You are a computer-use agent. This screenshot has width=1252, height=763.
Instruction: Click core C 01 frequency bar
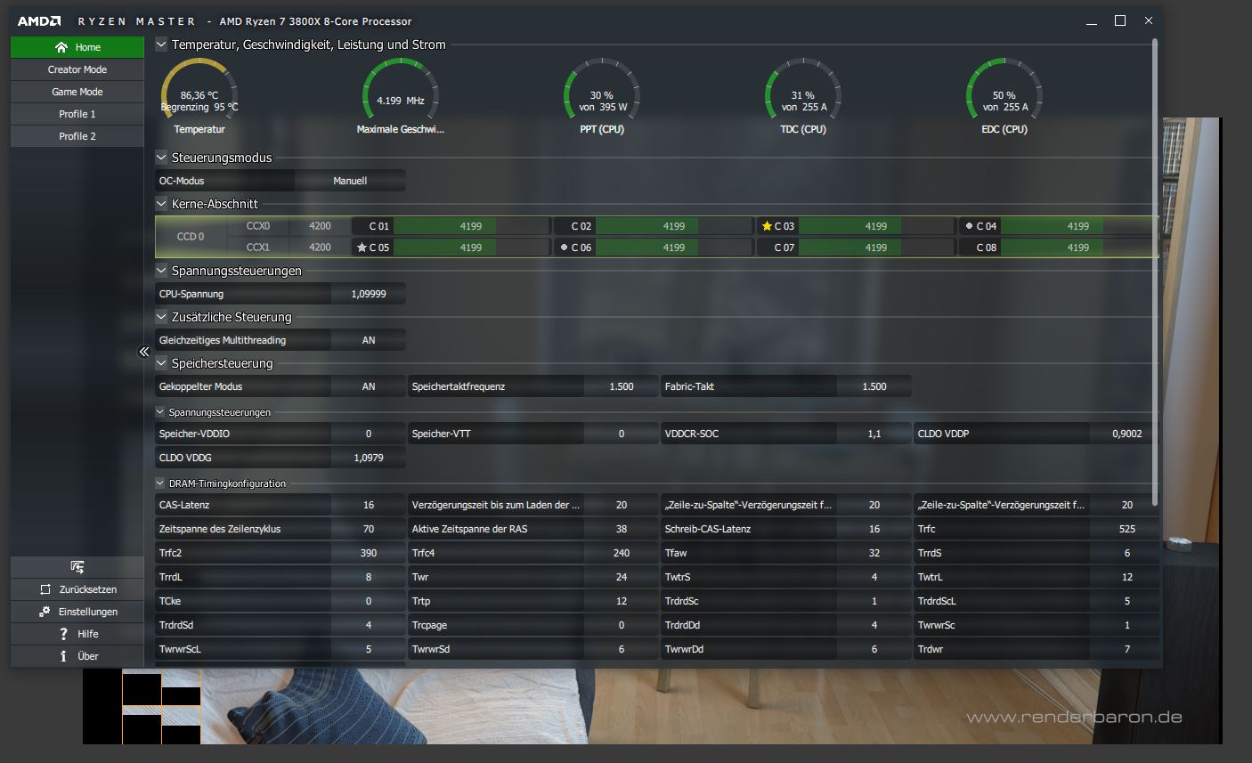coord(471,226)
